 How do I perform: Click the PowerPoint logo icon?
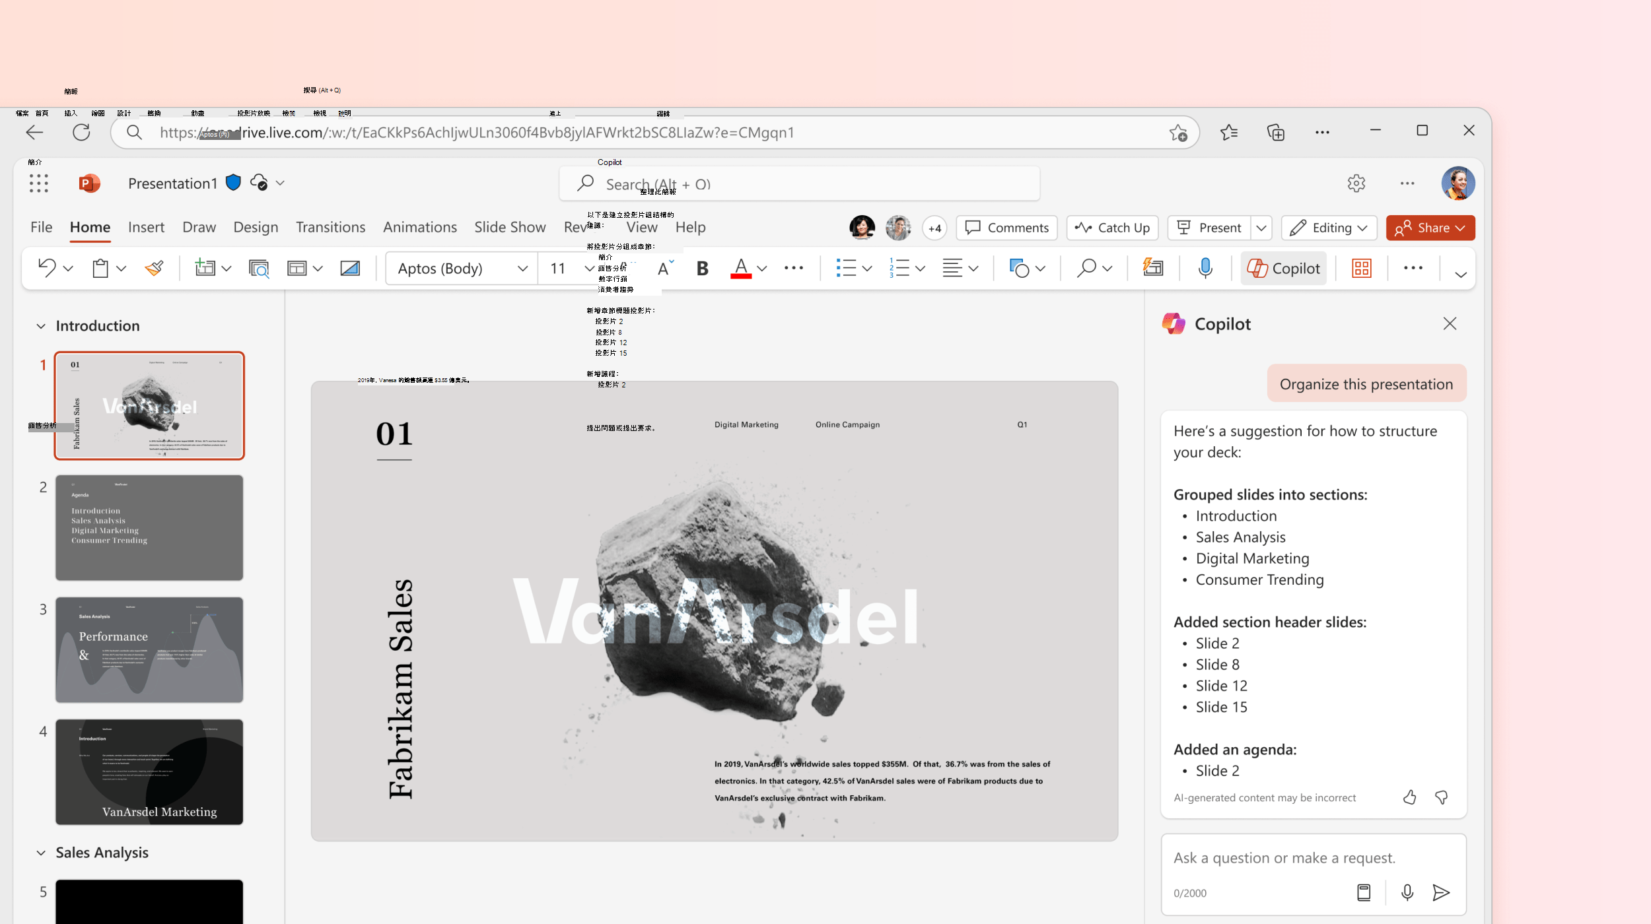click(89, 183)
